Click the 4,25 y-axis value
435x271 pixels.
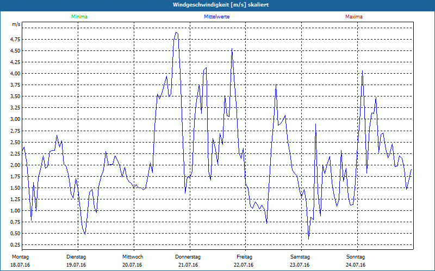15,62
